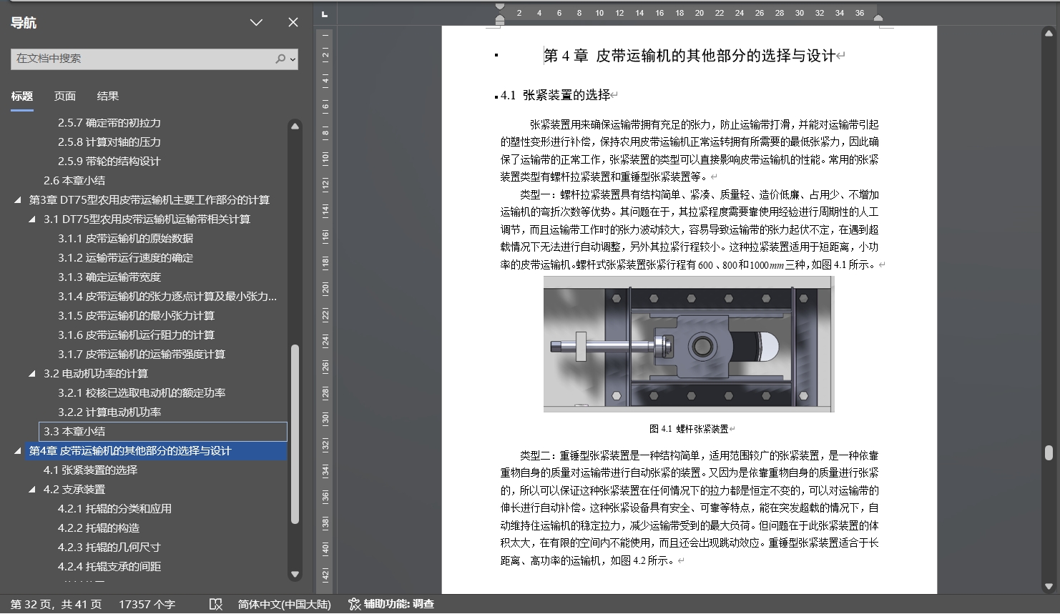Select heading 4.2 支承装置
The image size is (1060, 614).
point(74,490)
